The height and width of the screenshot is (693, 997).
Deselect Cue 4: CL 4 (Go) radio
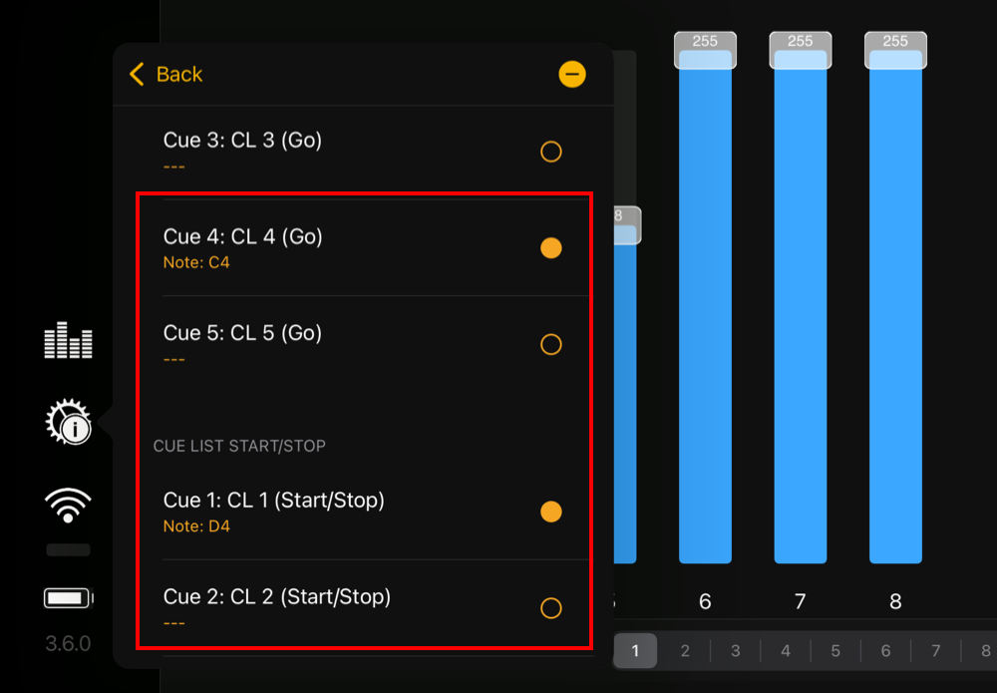point(550,248)
